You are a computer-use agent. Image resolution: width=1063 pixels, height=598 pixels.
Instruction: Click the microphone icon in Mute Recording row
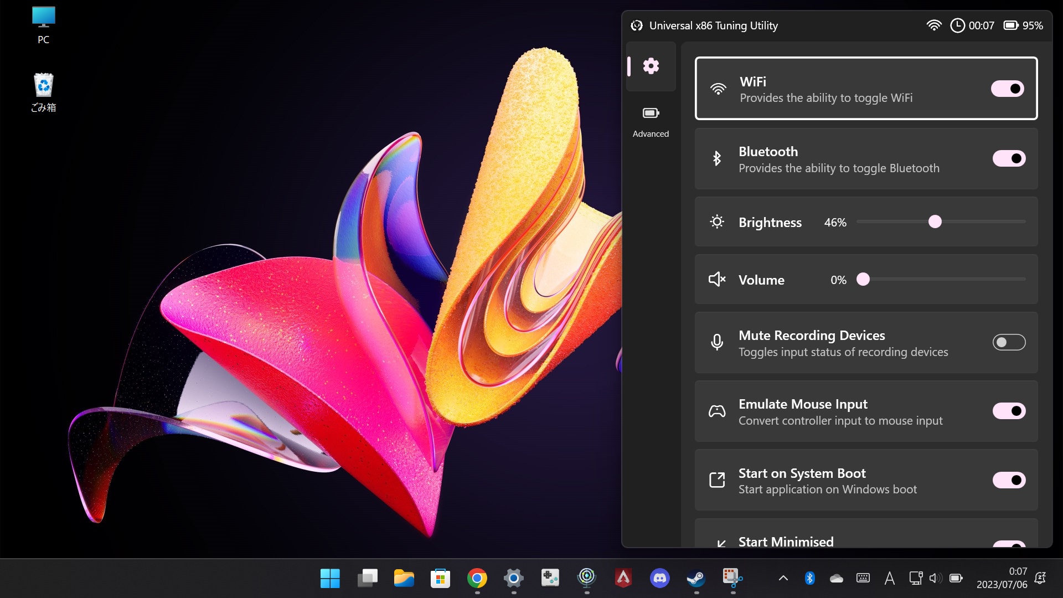pos(717,343)
